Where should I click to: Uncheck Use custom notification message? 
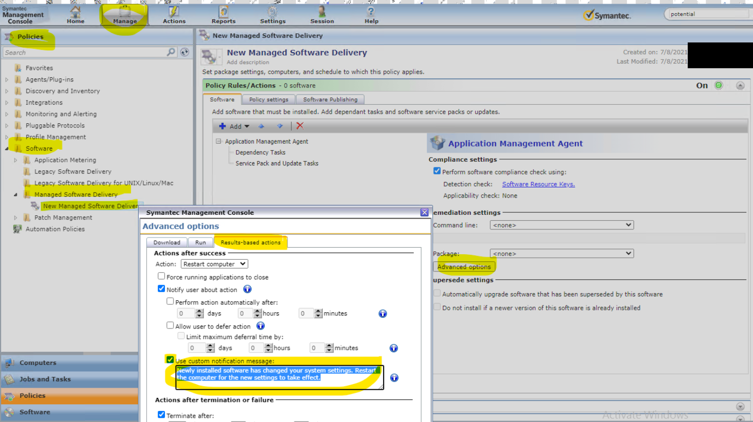pyautogui.click(x=170, y=360)
